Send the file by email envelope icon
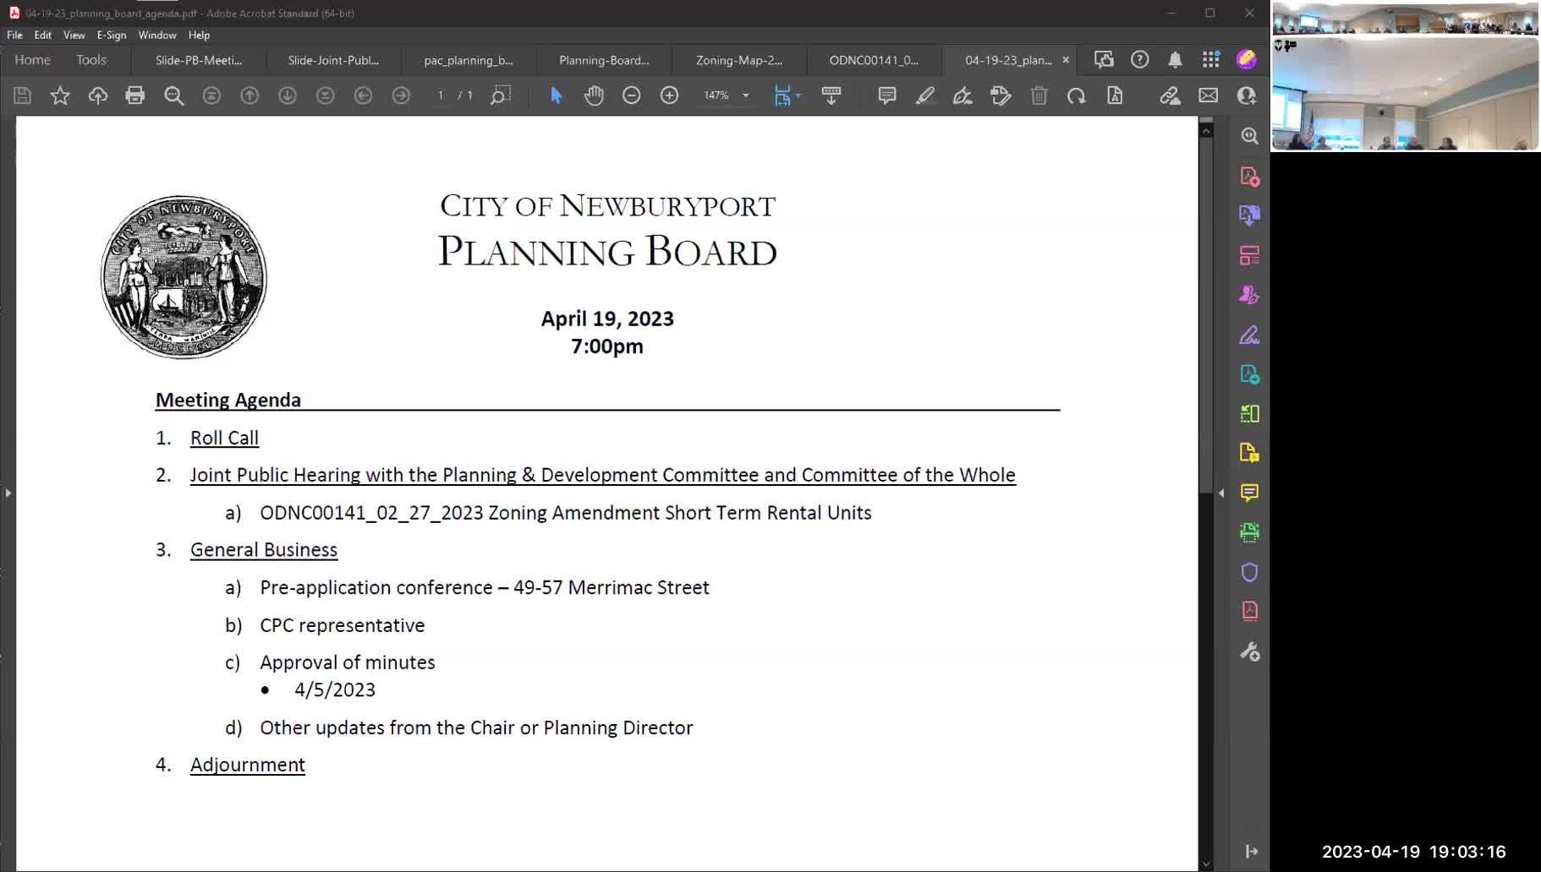The height and width of the screenshot is (872, 1541). (1209, 95)
